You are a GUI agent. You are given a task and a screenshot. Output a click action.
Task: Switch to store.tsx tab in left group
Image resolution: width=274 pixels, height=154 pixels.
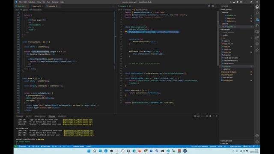(x=22, y=6)
